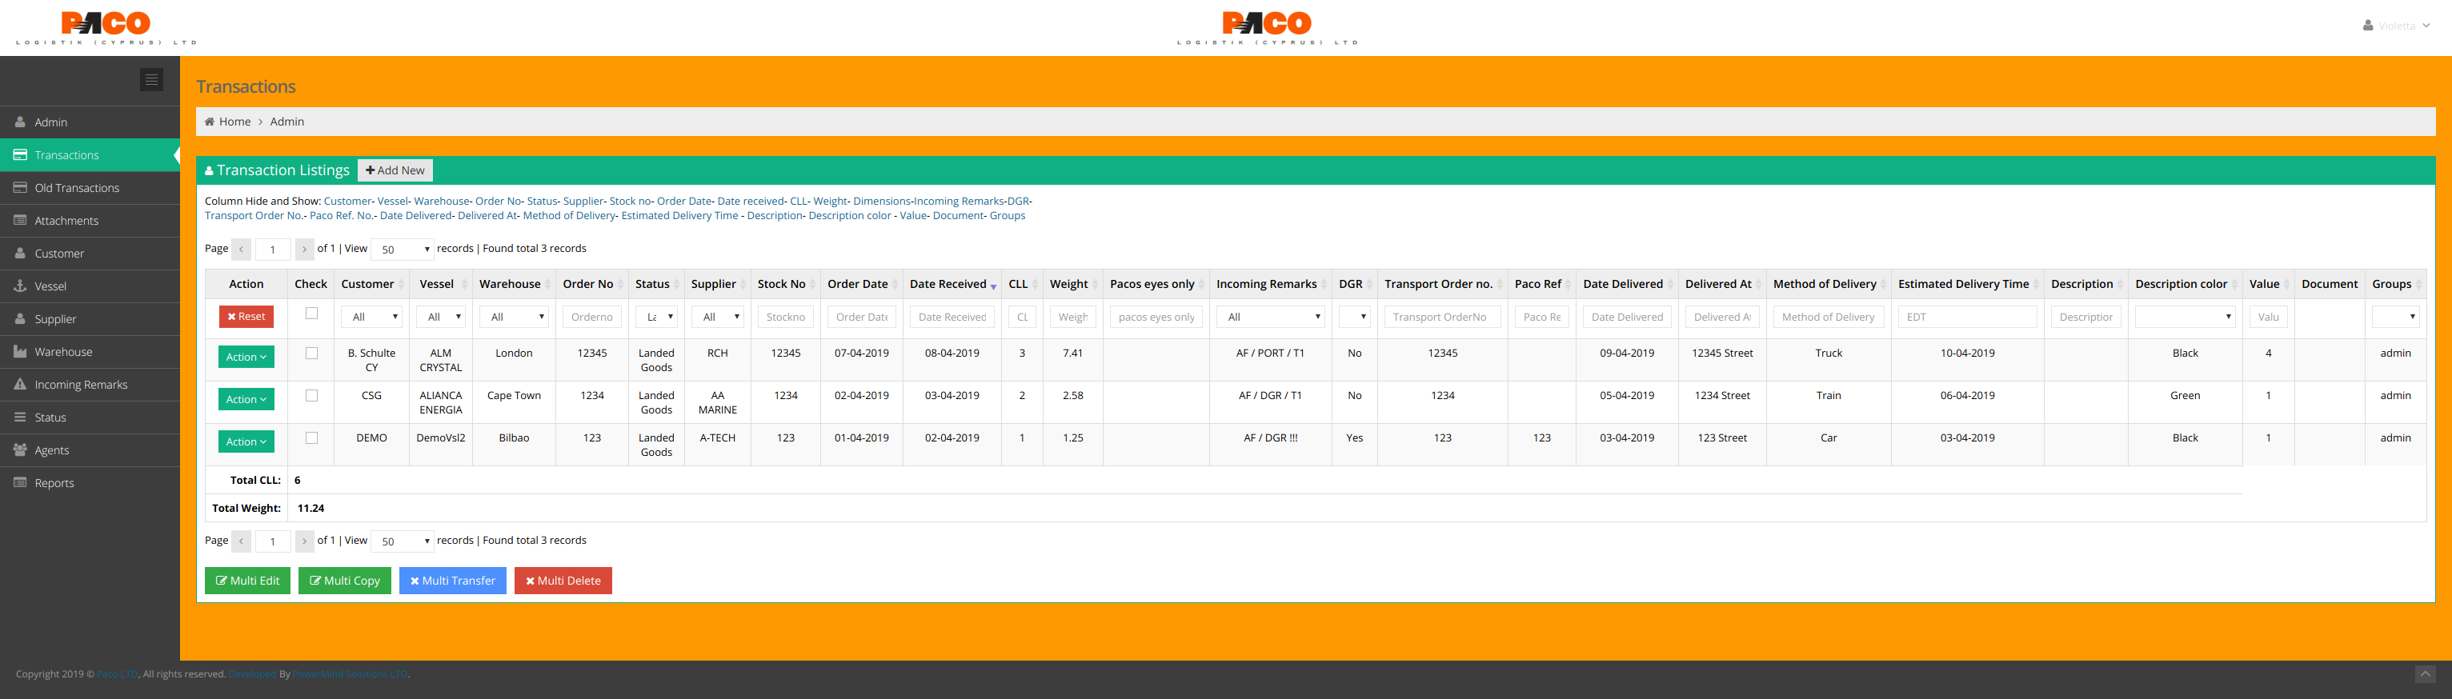Click the Incoming Remarks warning icon
2452x699 pixels.
point(20,384)
